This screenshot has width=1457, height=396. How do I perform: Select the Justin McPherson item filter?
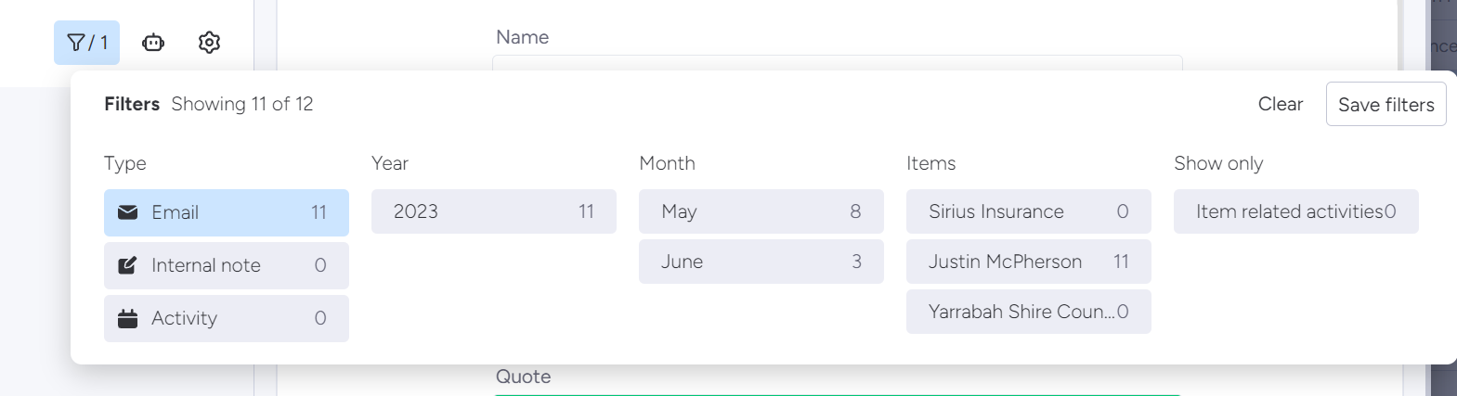pos(1028,262)
